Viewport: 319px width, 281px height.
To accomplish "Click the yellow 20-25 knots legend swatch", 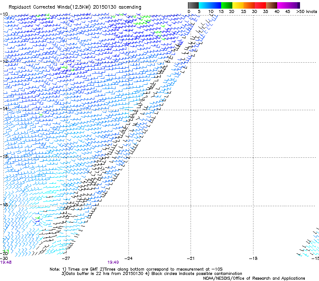I will pyautogui.click(x=238, y=5).
